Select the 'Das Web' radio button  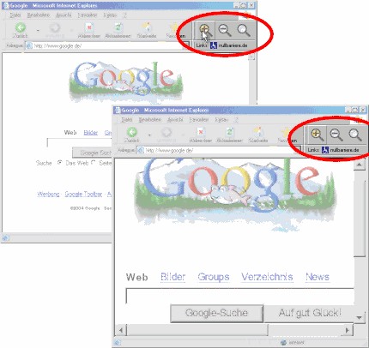[59, 163]
